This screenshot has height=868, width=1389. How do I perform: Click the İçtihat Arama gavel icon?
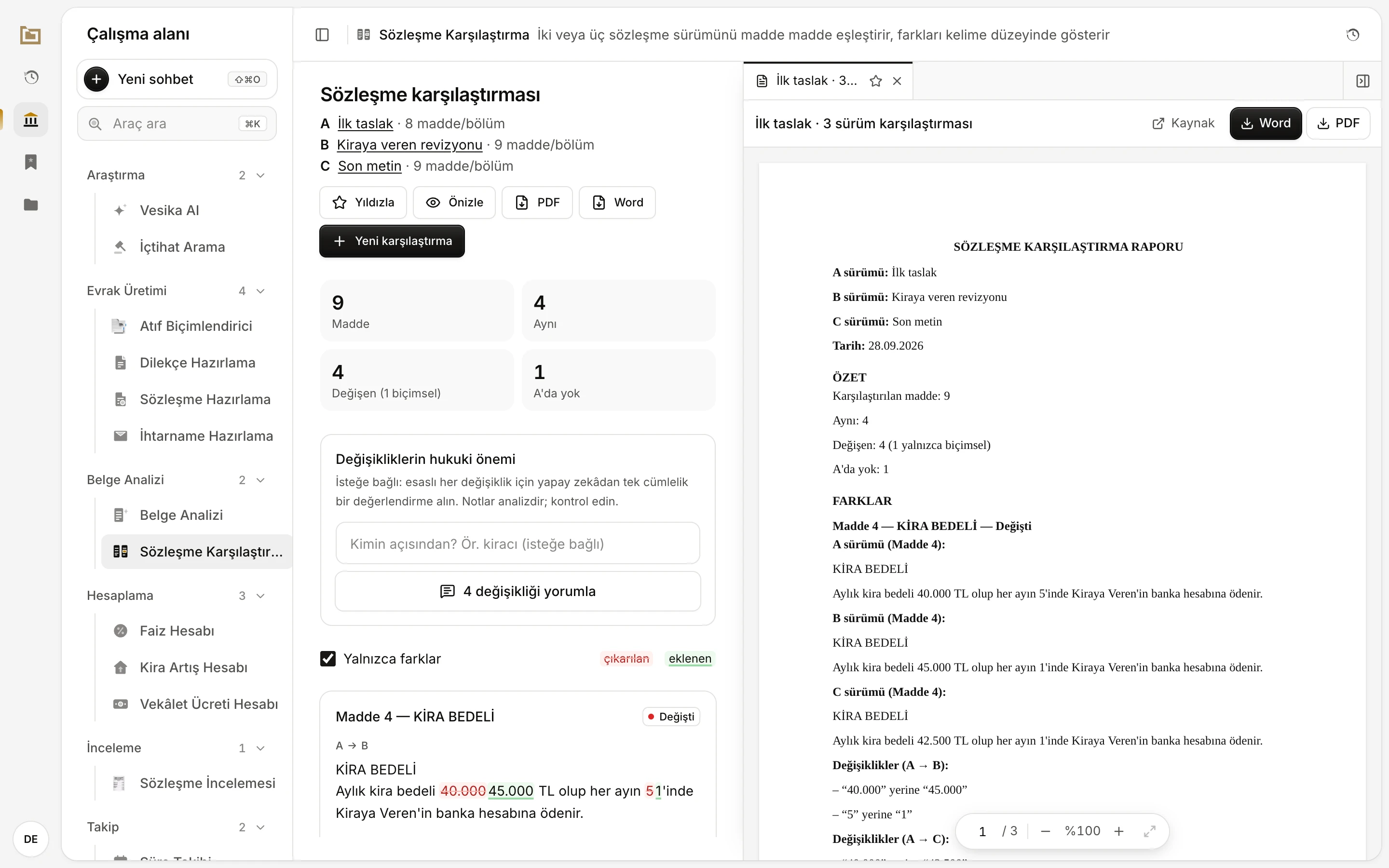(120, 247)
